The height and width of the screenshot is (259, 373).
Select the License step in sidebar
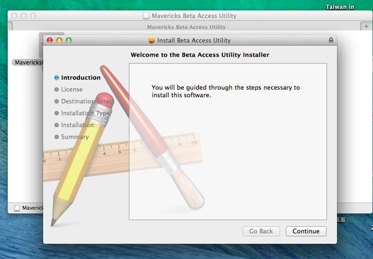pos(72,89)
